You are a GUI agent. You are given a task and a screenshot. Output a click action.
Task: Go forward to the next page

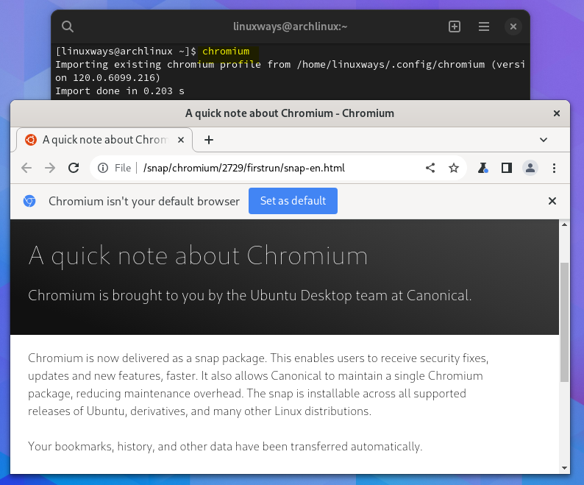click(x=50, y=168)
